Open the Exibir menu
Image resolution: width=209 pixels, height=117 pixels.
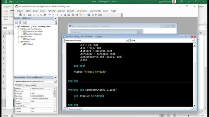36,11
